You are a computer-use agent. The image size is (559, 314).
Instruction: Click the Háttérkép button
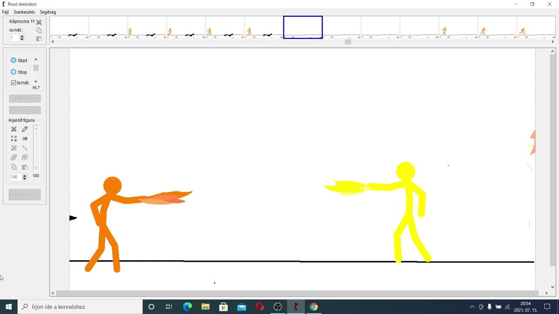25,99
